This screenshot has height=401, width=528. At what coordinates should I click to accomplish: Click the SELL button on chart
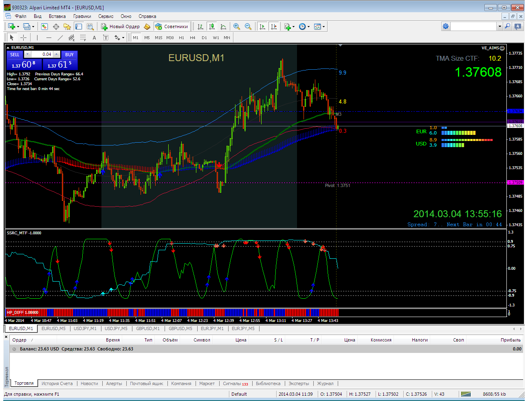[x=15, y=54]
